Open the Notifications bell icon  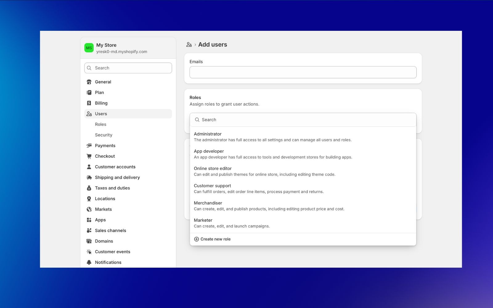tap(89, 262)
